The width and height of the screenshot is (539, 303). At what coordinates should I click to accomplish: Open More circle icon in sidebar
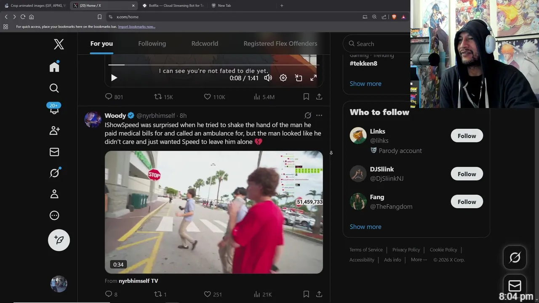pyautogui.click(x=54, y=215)
